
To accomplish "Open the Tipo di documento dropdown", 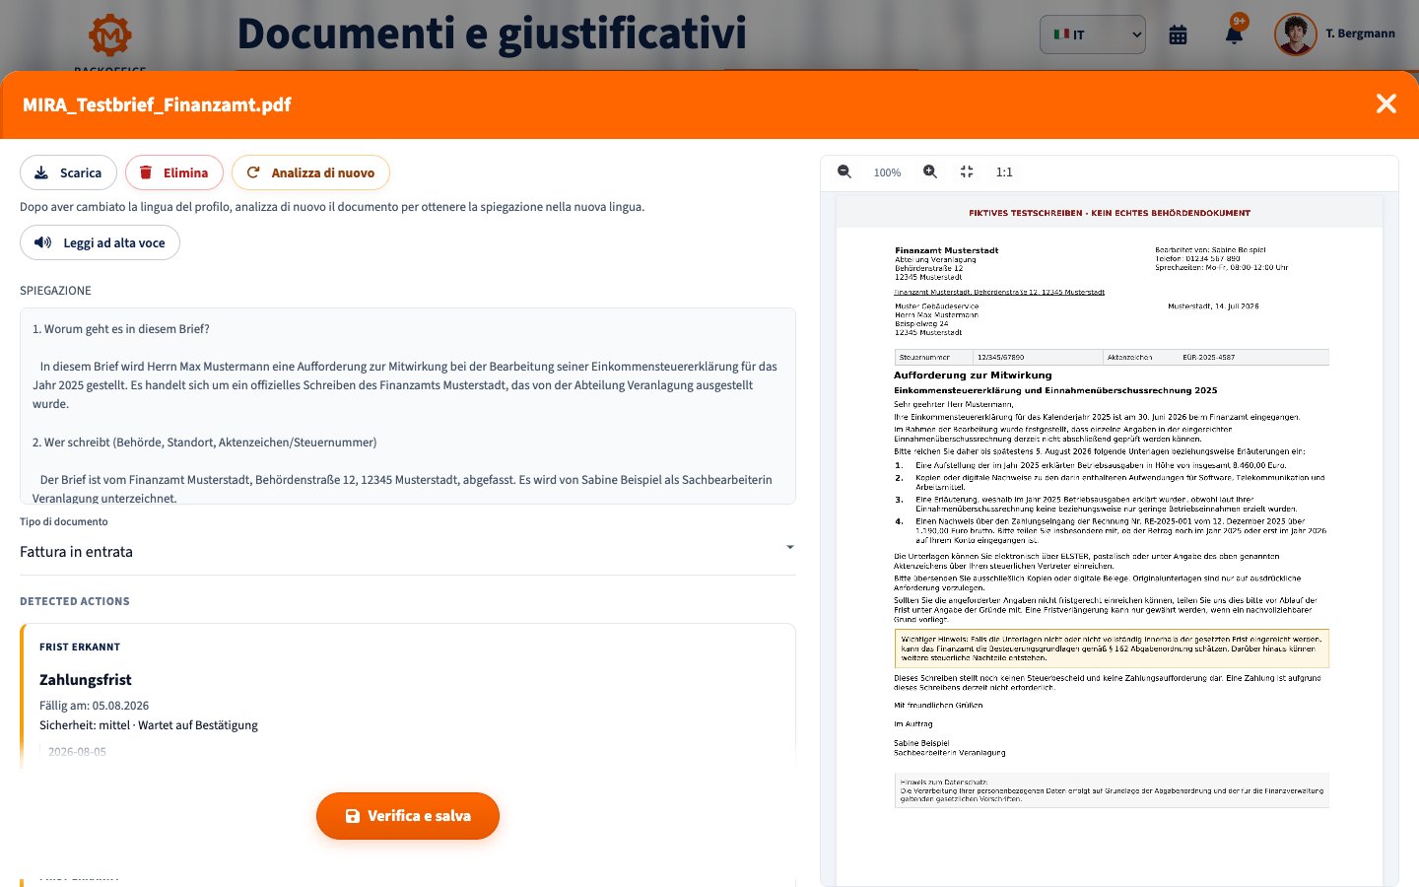I will pos(407,552).
